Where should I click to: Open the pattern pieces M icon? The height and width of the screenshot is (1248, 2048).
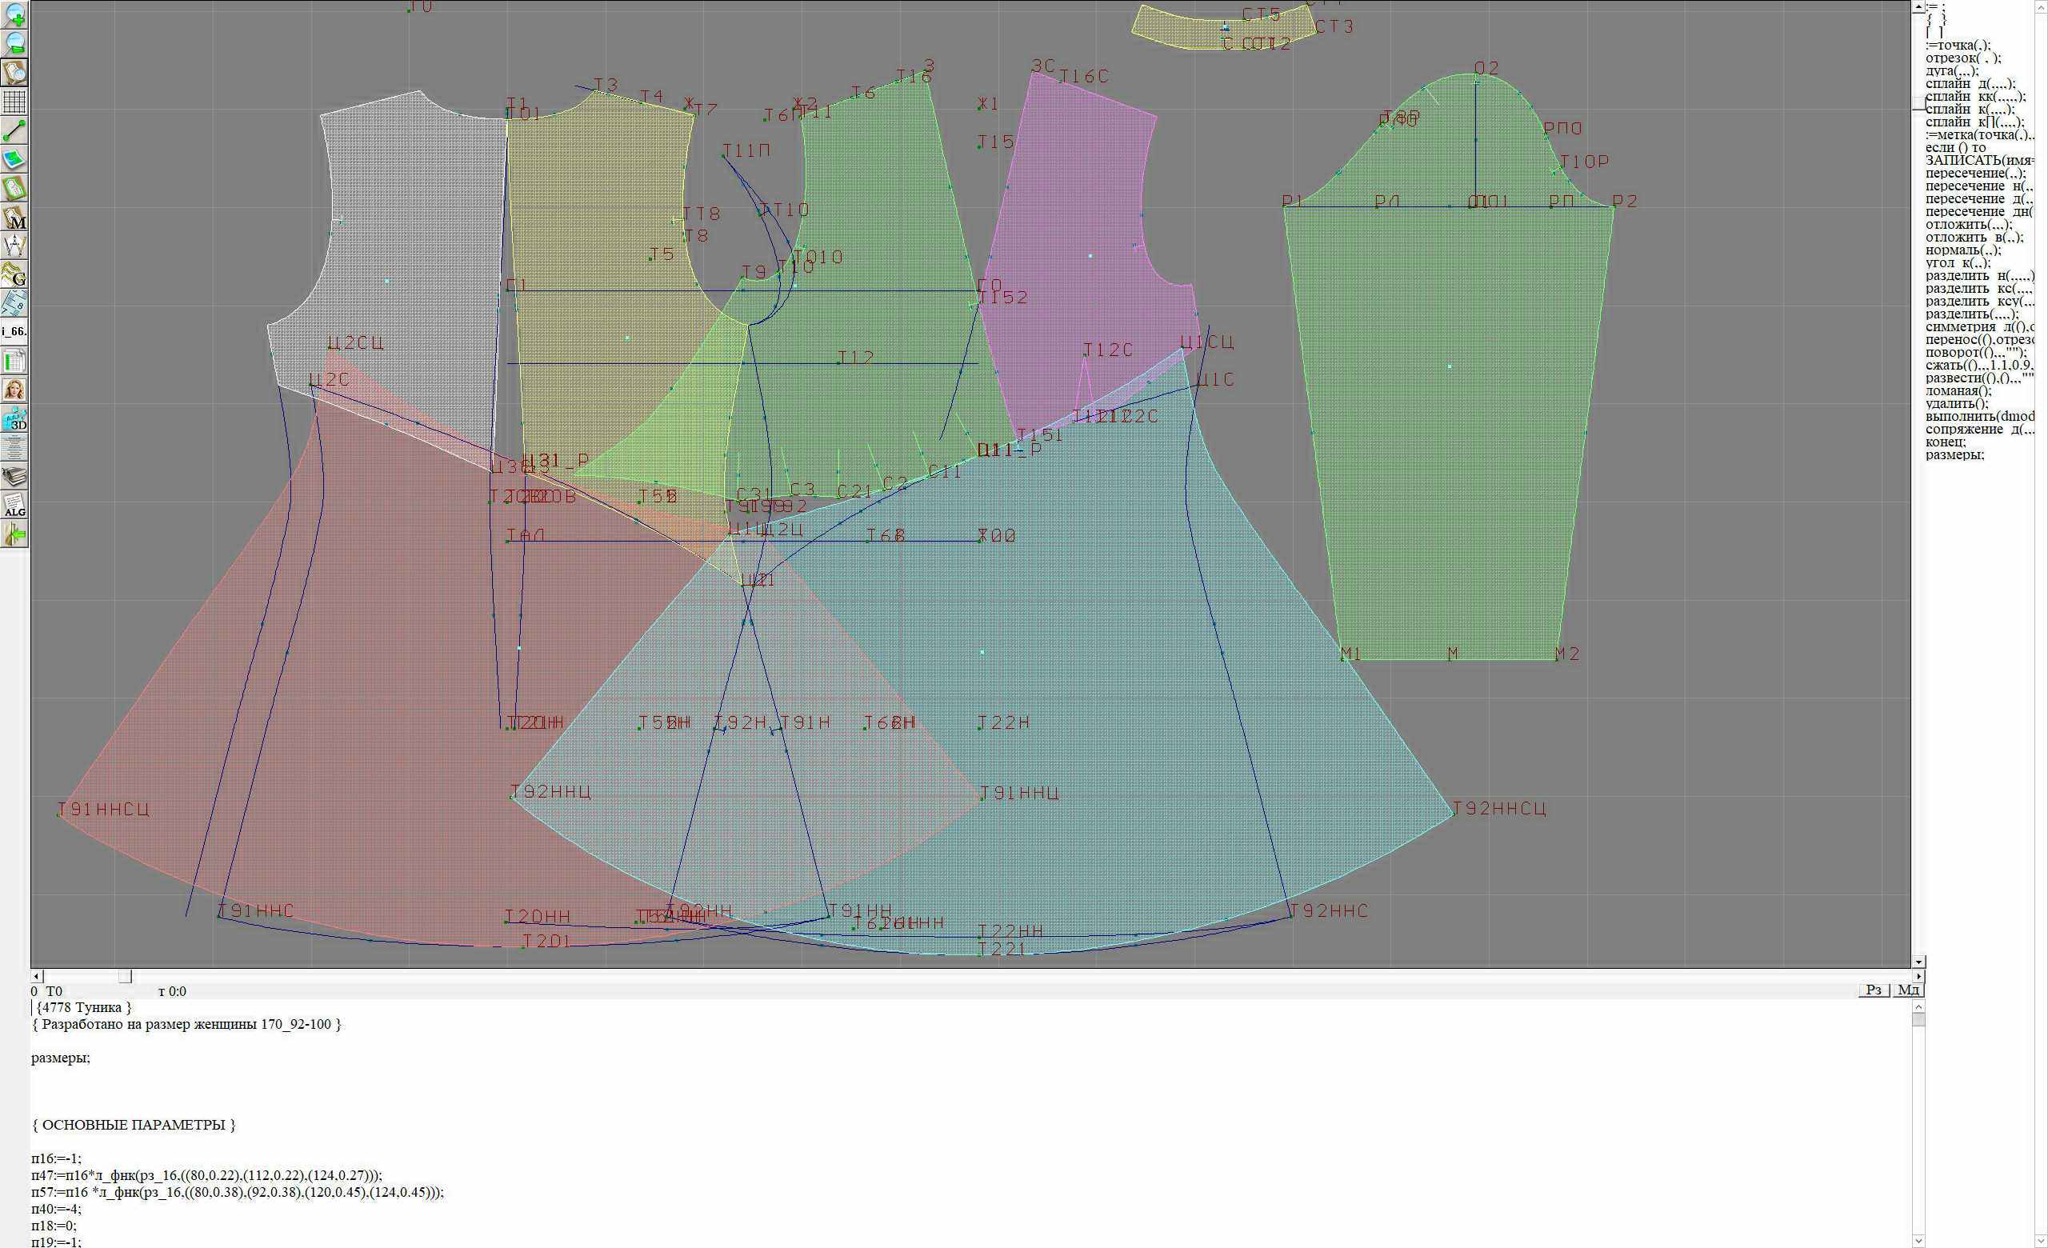coord(14,218)
